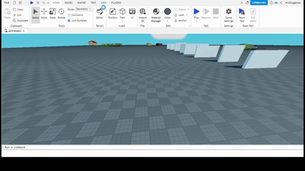Cut the selection

(17, 15)
